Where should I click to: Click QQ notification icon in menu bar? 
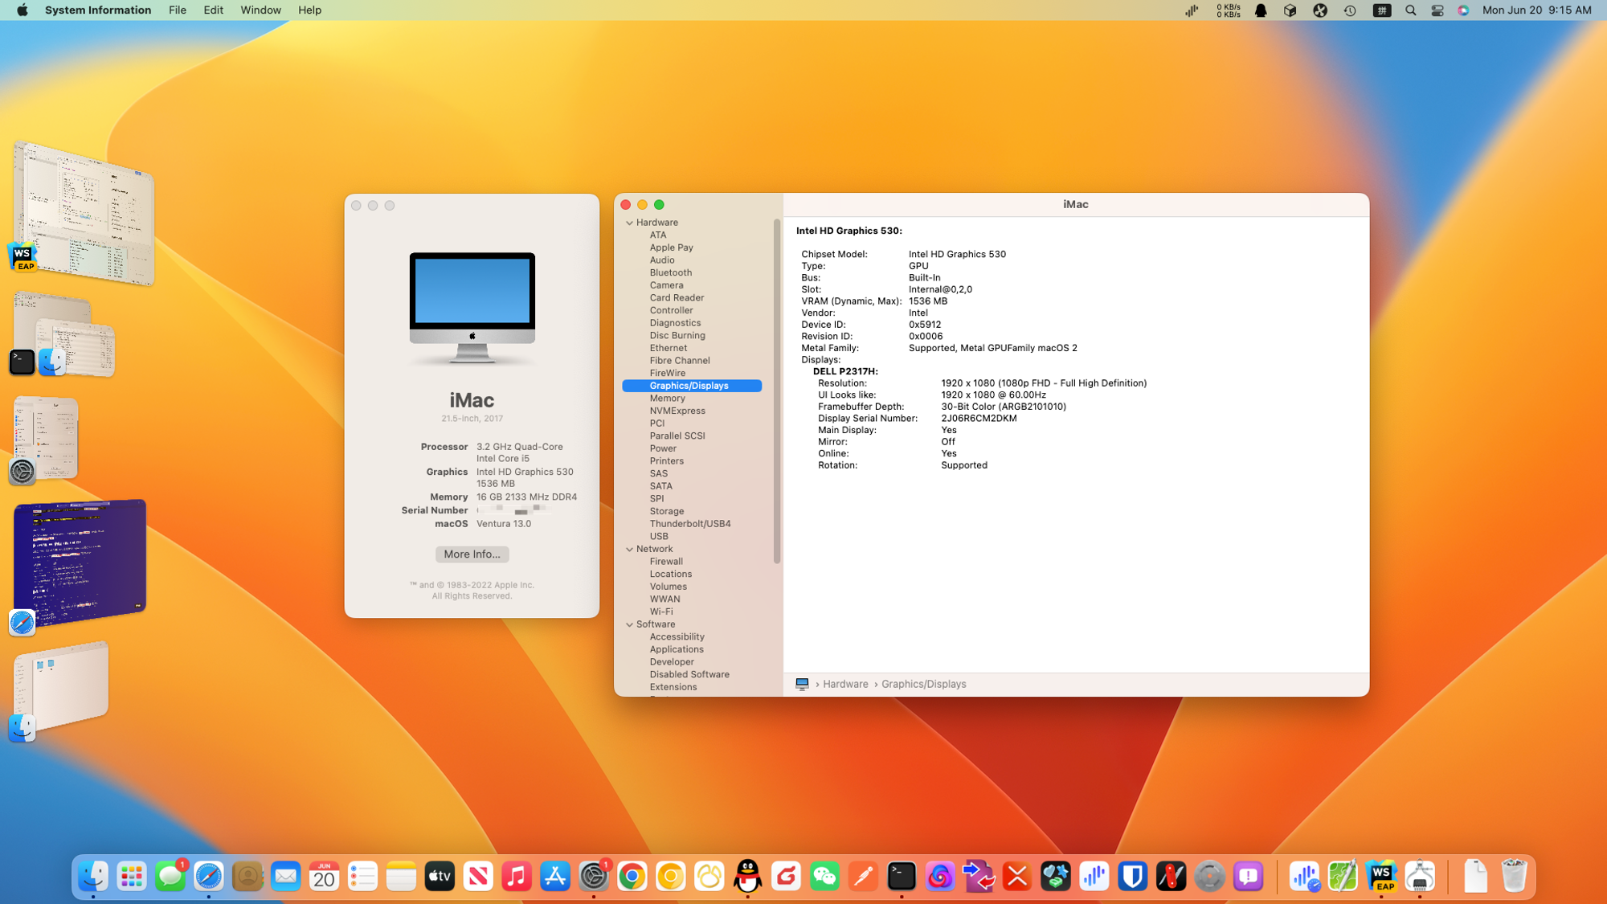(x=1261, y=10)
